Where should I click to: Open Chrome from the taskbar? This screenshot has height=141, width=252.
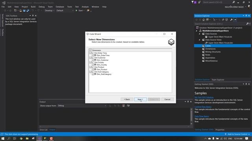21,138
